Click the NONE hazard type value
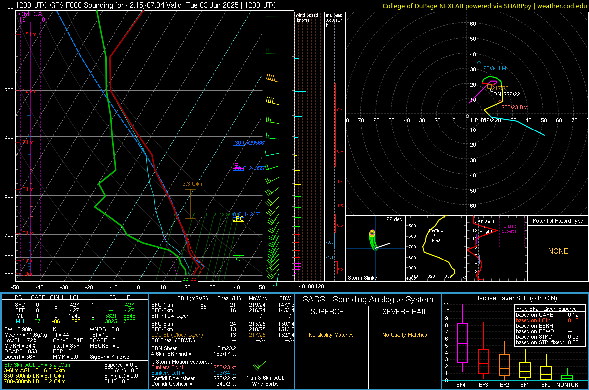 558,251
